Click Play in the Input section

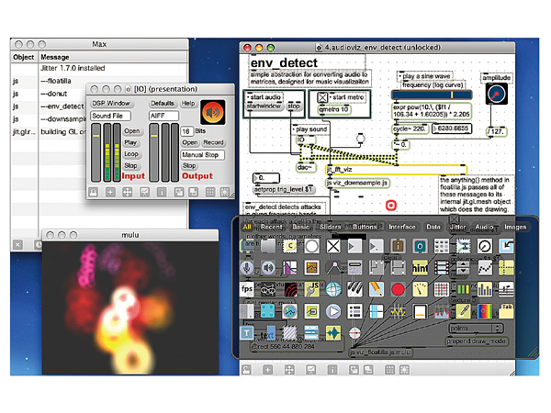130,142
